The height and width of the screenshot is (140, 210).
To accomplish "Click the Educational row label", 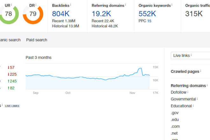I will [181, 106].
